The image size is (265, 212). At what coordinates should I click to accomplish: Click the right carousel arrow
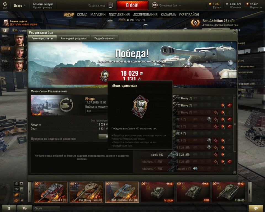point(250,192)
